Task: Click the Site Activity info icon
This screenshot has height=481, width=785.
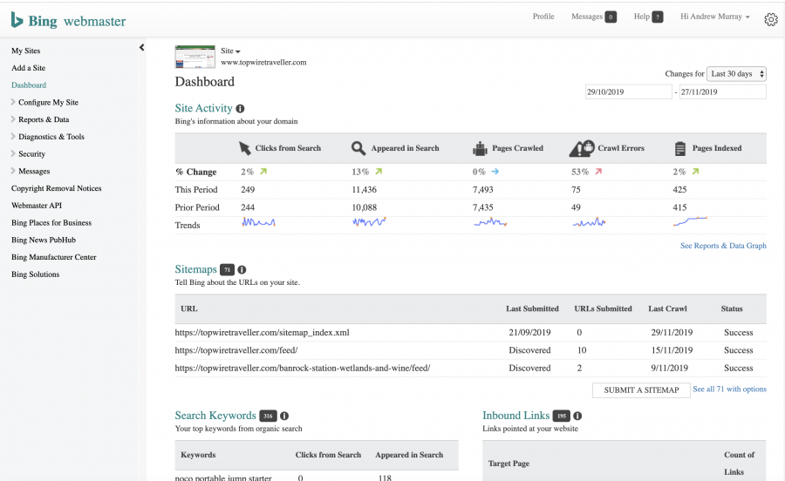Action: (241, 109)
